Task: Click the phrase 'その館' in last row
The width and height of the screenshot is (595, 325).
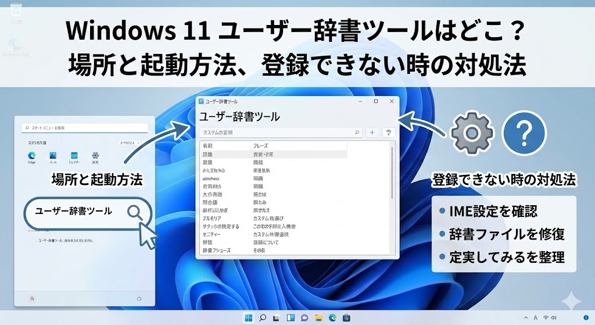Action: point(259,251)
